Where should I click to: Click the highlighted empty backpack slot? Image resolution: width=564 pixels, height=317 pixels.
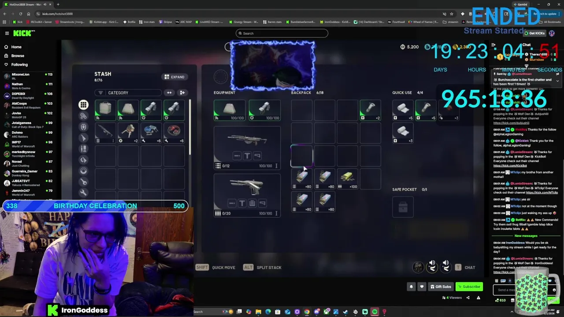pyautogui.click(x=301, y=156)
